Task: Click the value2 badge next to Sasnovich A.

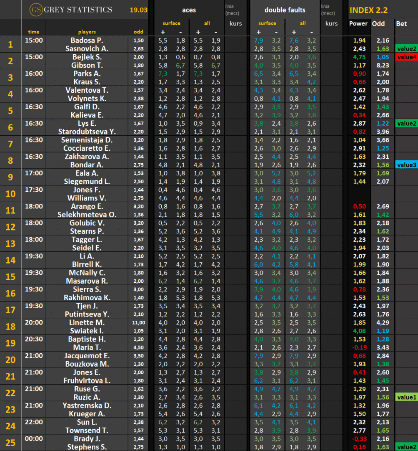Action: point(406,49)
